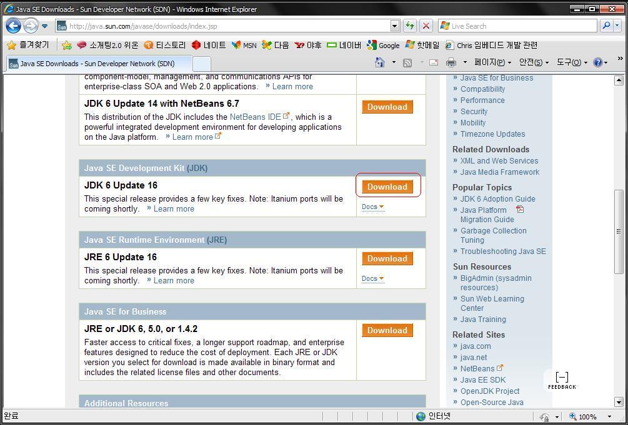Refresh the page with green arrows icon

410,26
